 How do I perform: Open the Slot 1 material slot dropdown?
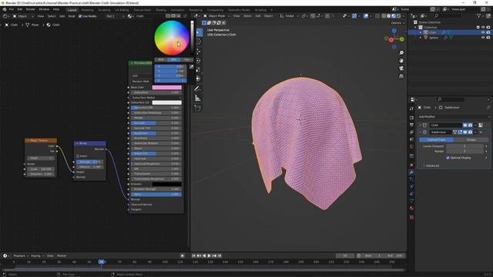(x=115, y=16)
